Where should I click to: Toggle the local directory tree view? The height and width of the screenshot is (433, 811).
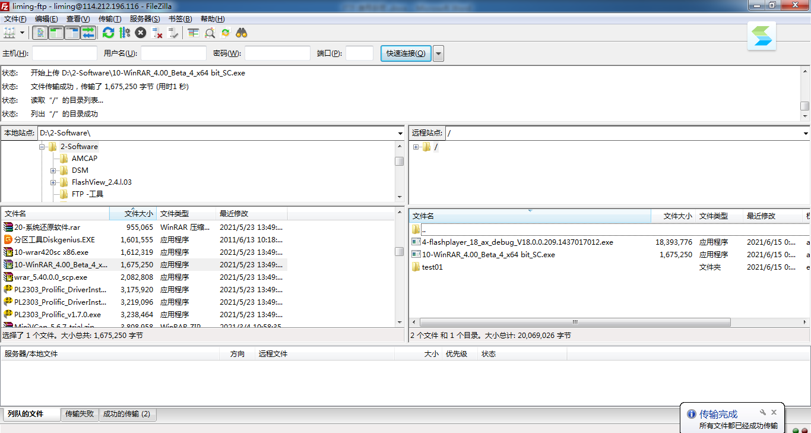(x=56, y=33)
